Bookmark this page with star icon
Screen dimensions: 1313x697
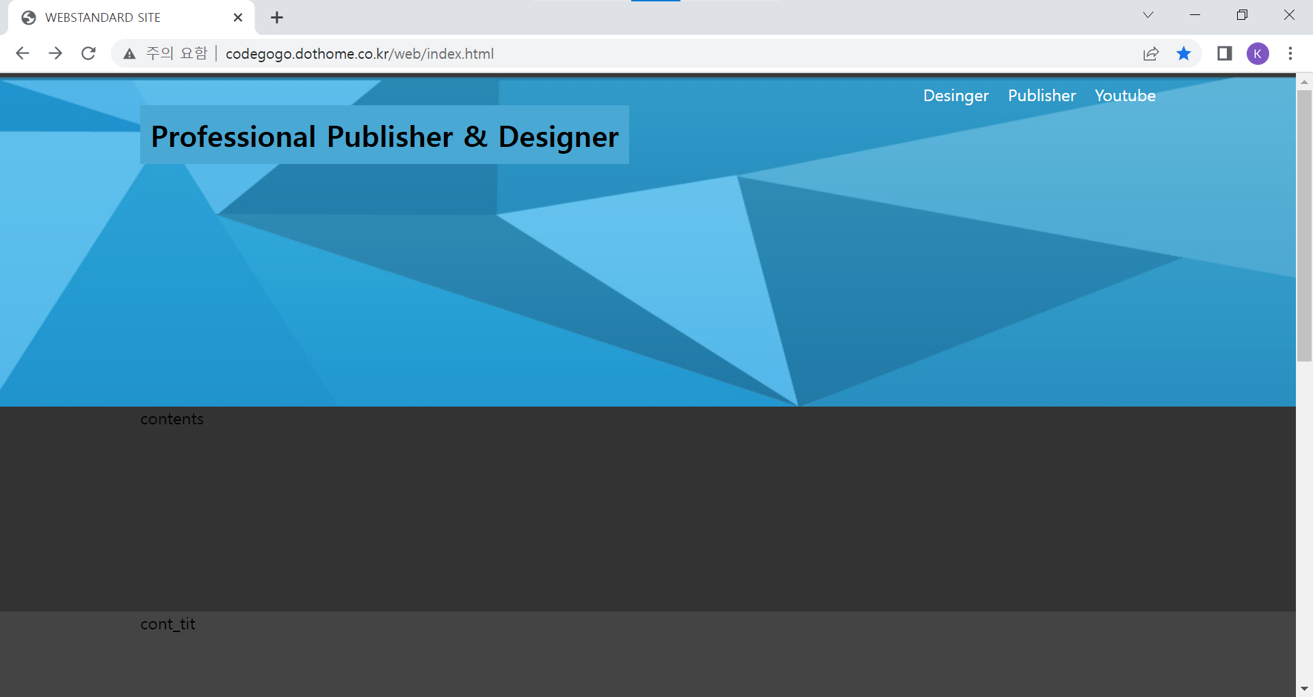point(1184,53)
